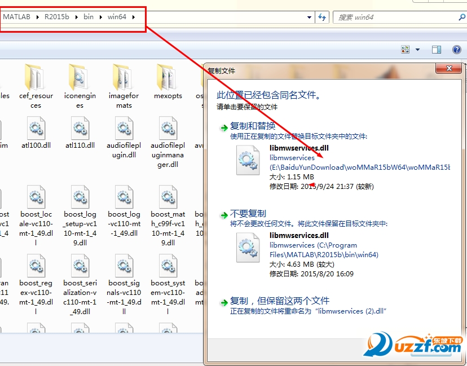
Task: Open Explorer Help via the question mark icon
Action: (x=456, y=49)
